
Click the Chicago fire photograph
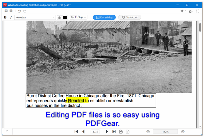point(109,57)
